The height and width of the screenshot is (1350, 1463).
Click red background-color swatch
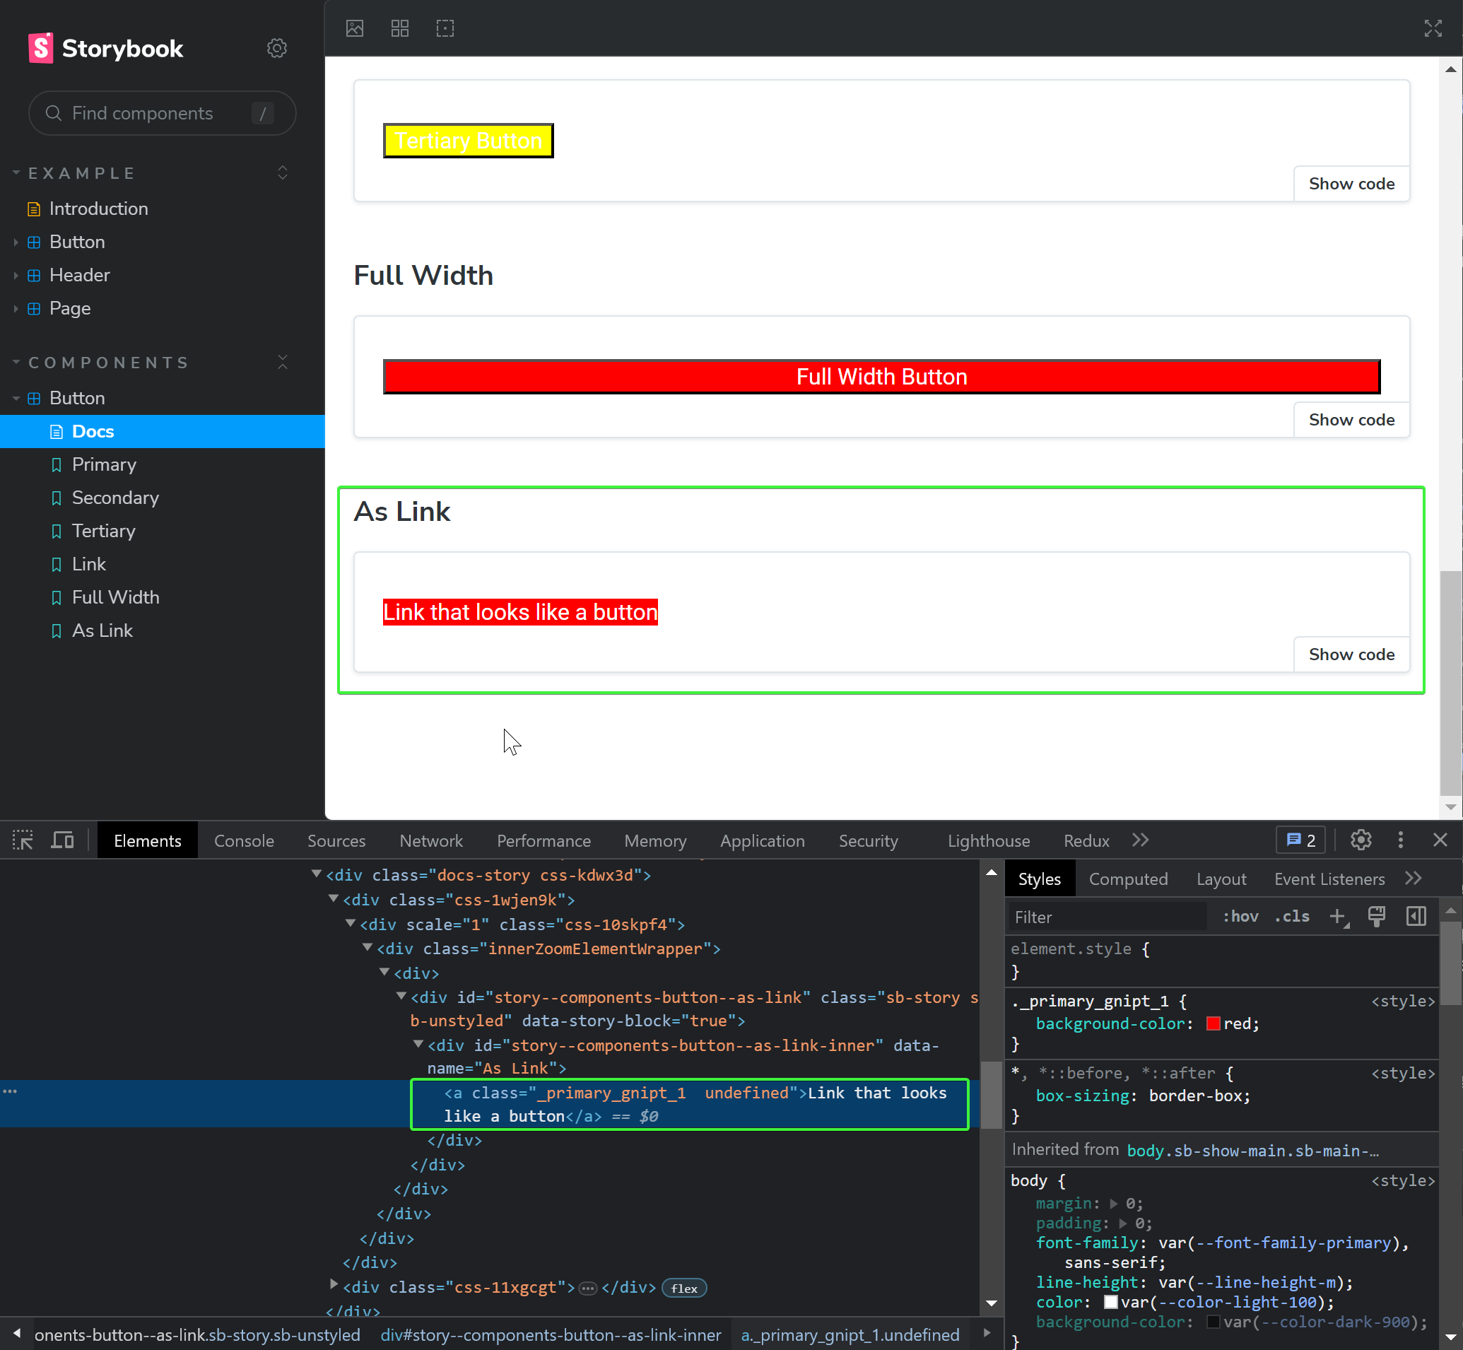[x=1214, y=1023]
